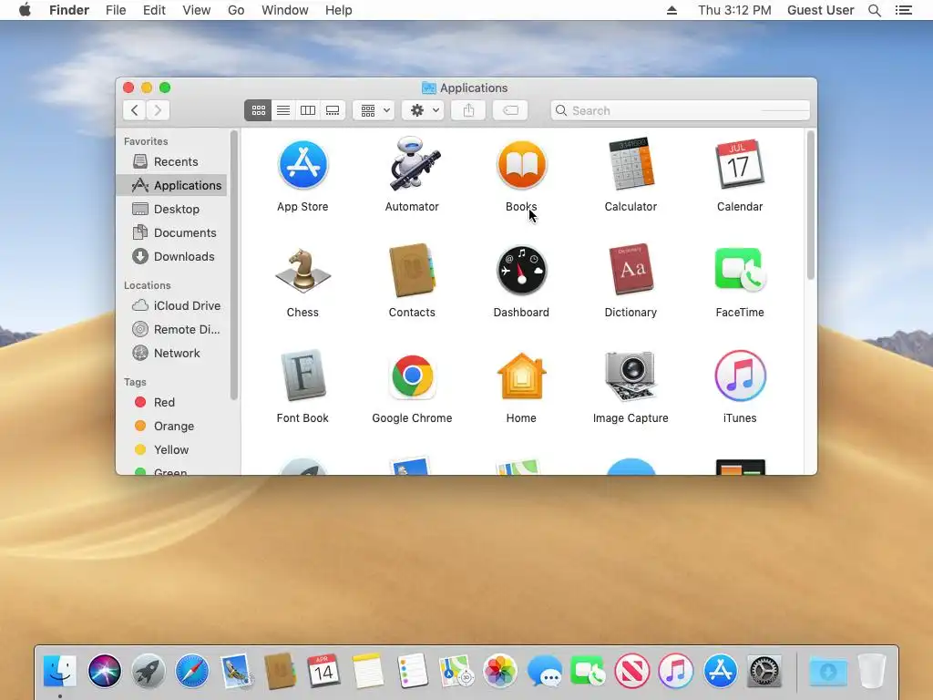The height and width of the screenshot is (700, 933).
Task: Switch to icon view
Action: 258,110
